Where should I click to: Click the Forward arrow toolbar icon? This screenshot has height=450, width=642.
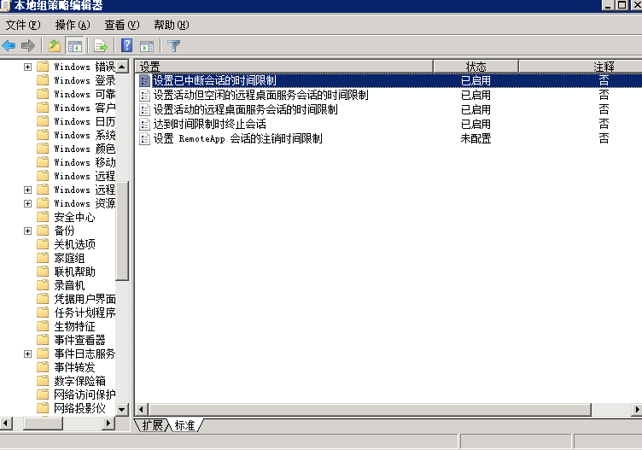pyautogui.click(x=28, y=46)
